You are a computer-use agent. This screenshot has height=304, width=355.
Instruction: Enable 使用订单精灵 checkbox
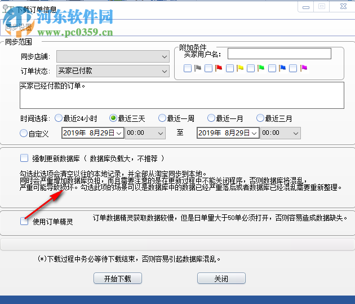tap(24, 221)
